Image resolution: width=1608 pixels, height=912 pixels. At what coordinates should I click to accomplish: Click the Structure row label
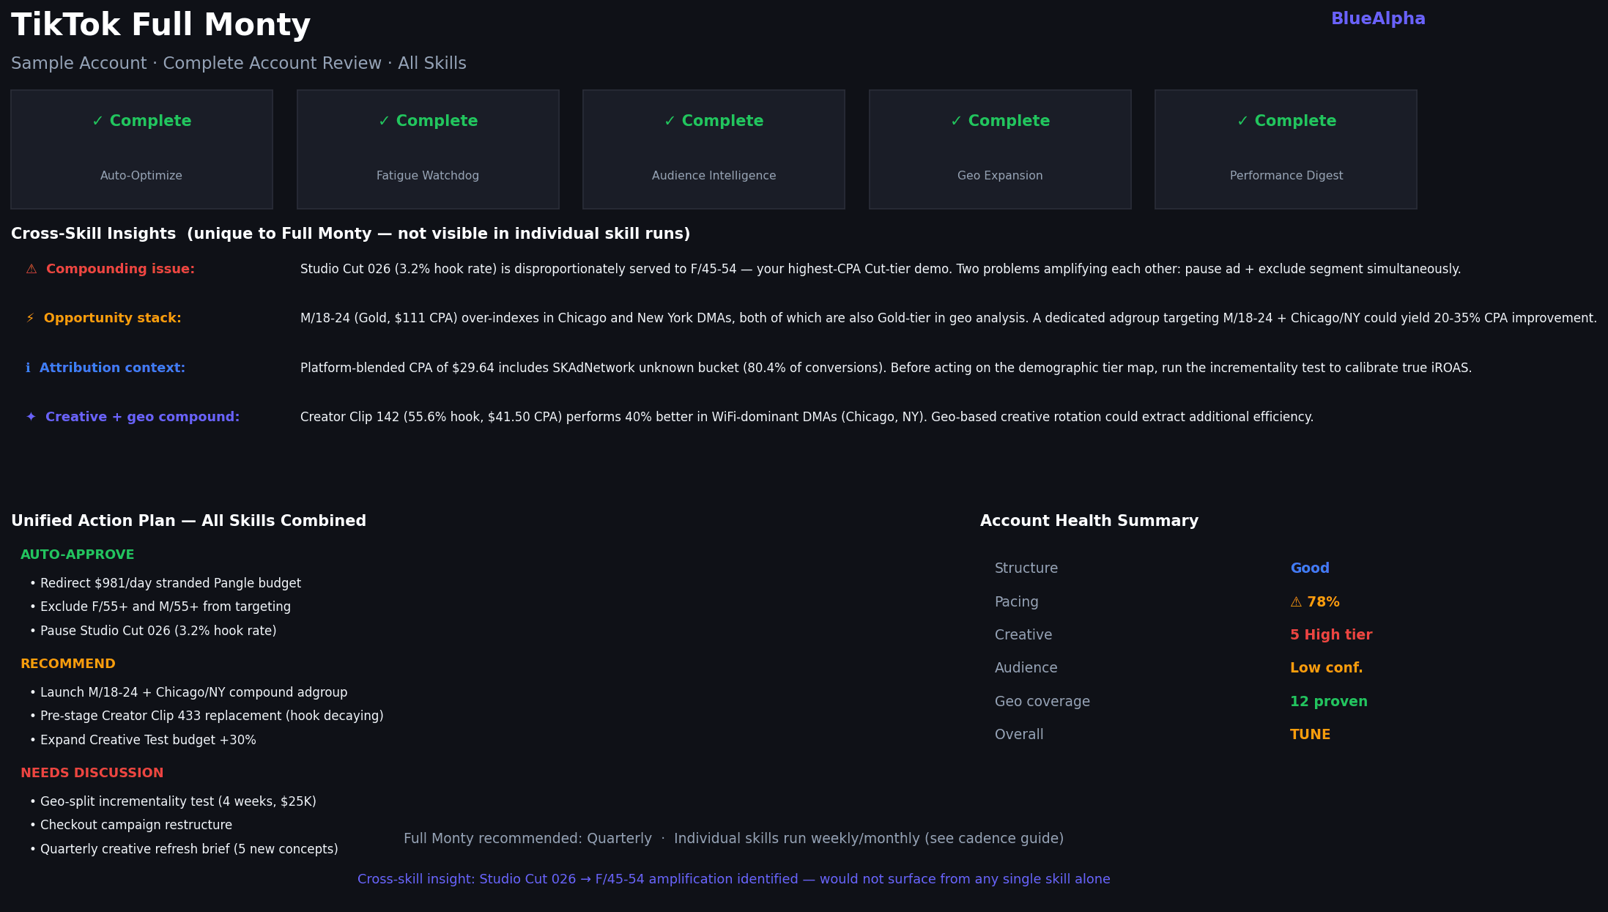point(1026,568)
